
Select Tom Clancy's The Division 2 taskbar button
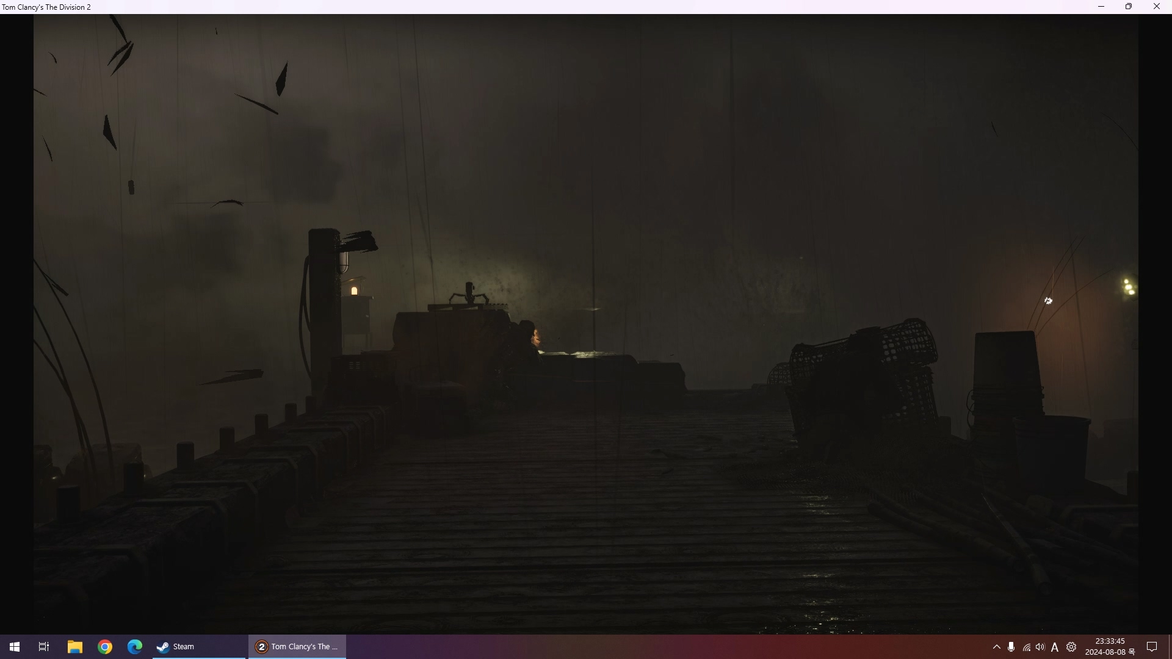pos(297,647)
